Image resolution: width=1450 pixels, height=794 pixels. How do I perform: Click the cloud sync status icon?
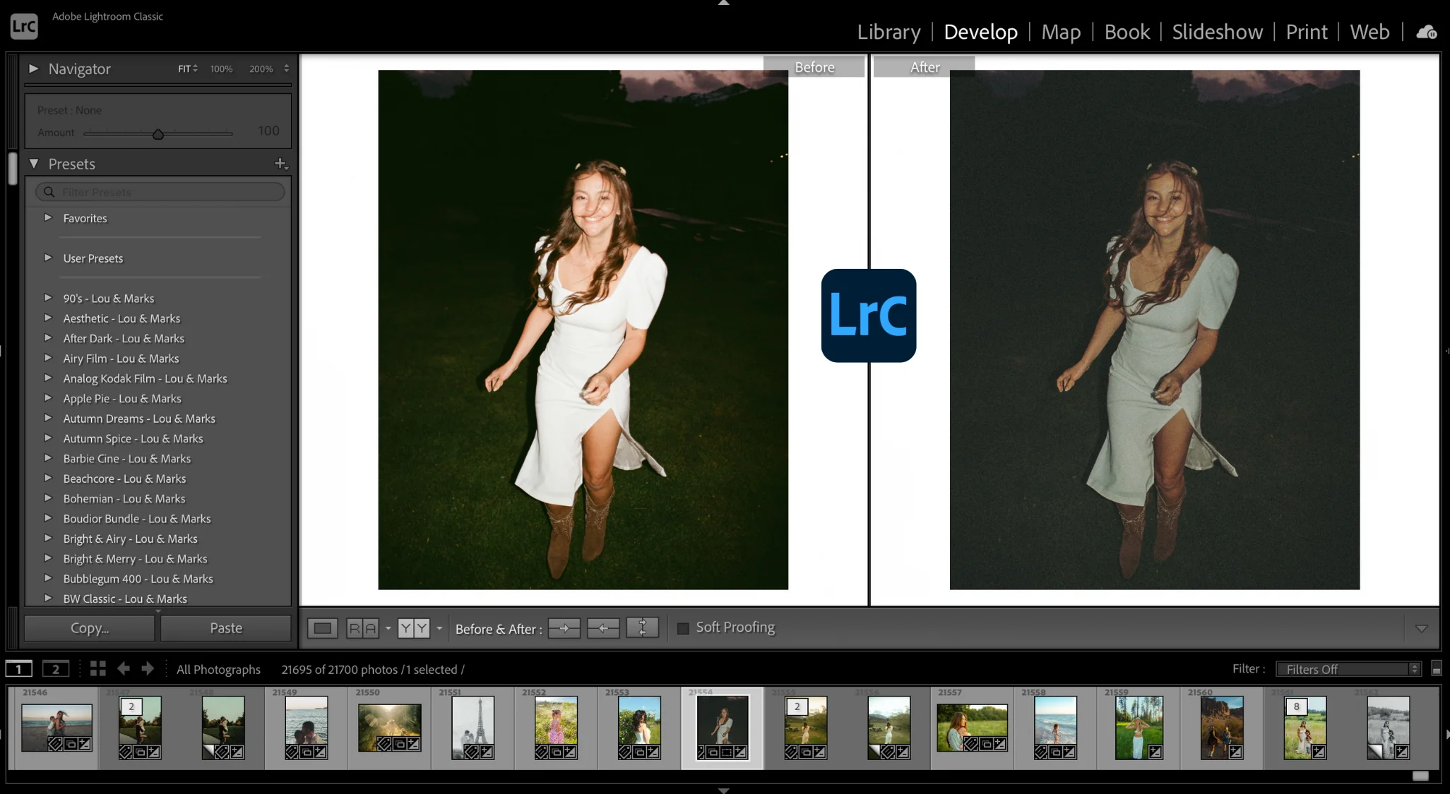(1426, 32)
